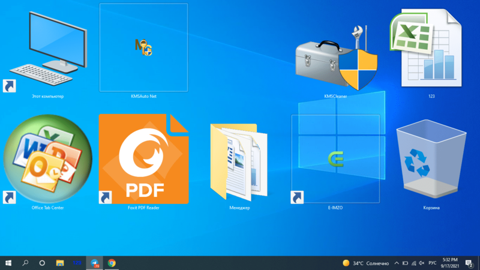Screen dimensions: 480x270
Task: Select the label Корзина
Action: tap(431, 208)
